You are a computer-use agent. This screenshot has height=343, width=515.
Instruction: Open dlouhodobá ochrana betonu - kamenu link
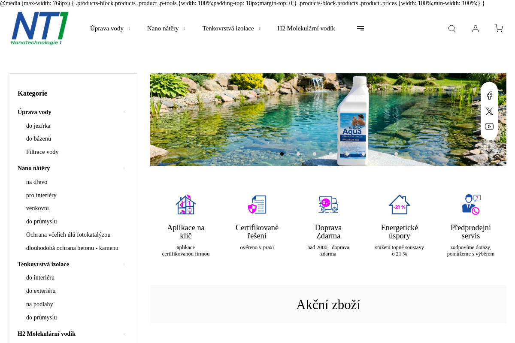(72, 248)
